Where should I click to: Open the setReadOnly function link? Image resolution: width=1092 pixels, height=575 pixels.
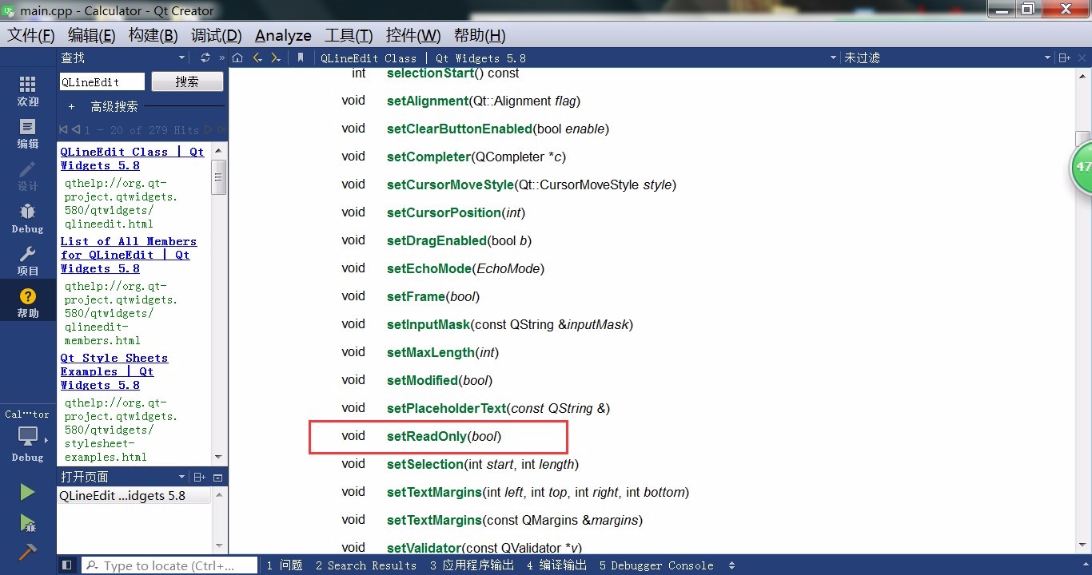426,436
